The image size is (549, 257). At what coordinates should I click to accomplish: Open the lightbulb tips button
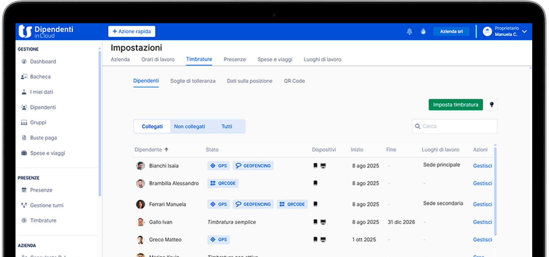tap(492, 104)
